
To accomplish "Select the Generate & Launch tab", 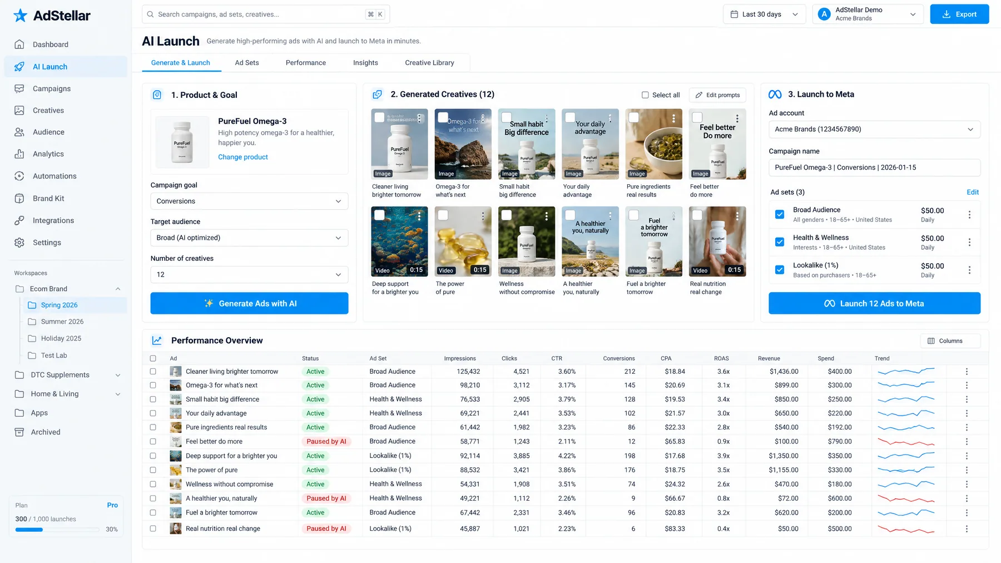I will coord(181,63).
